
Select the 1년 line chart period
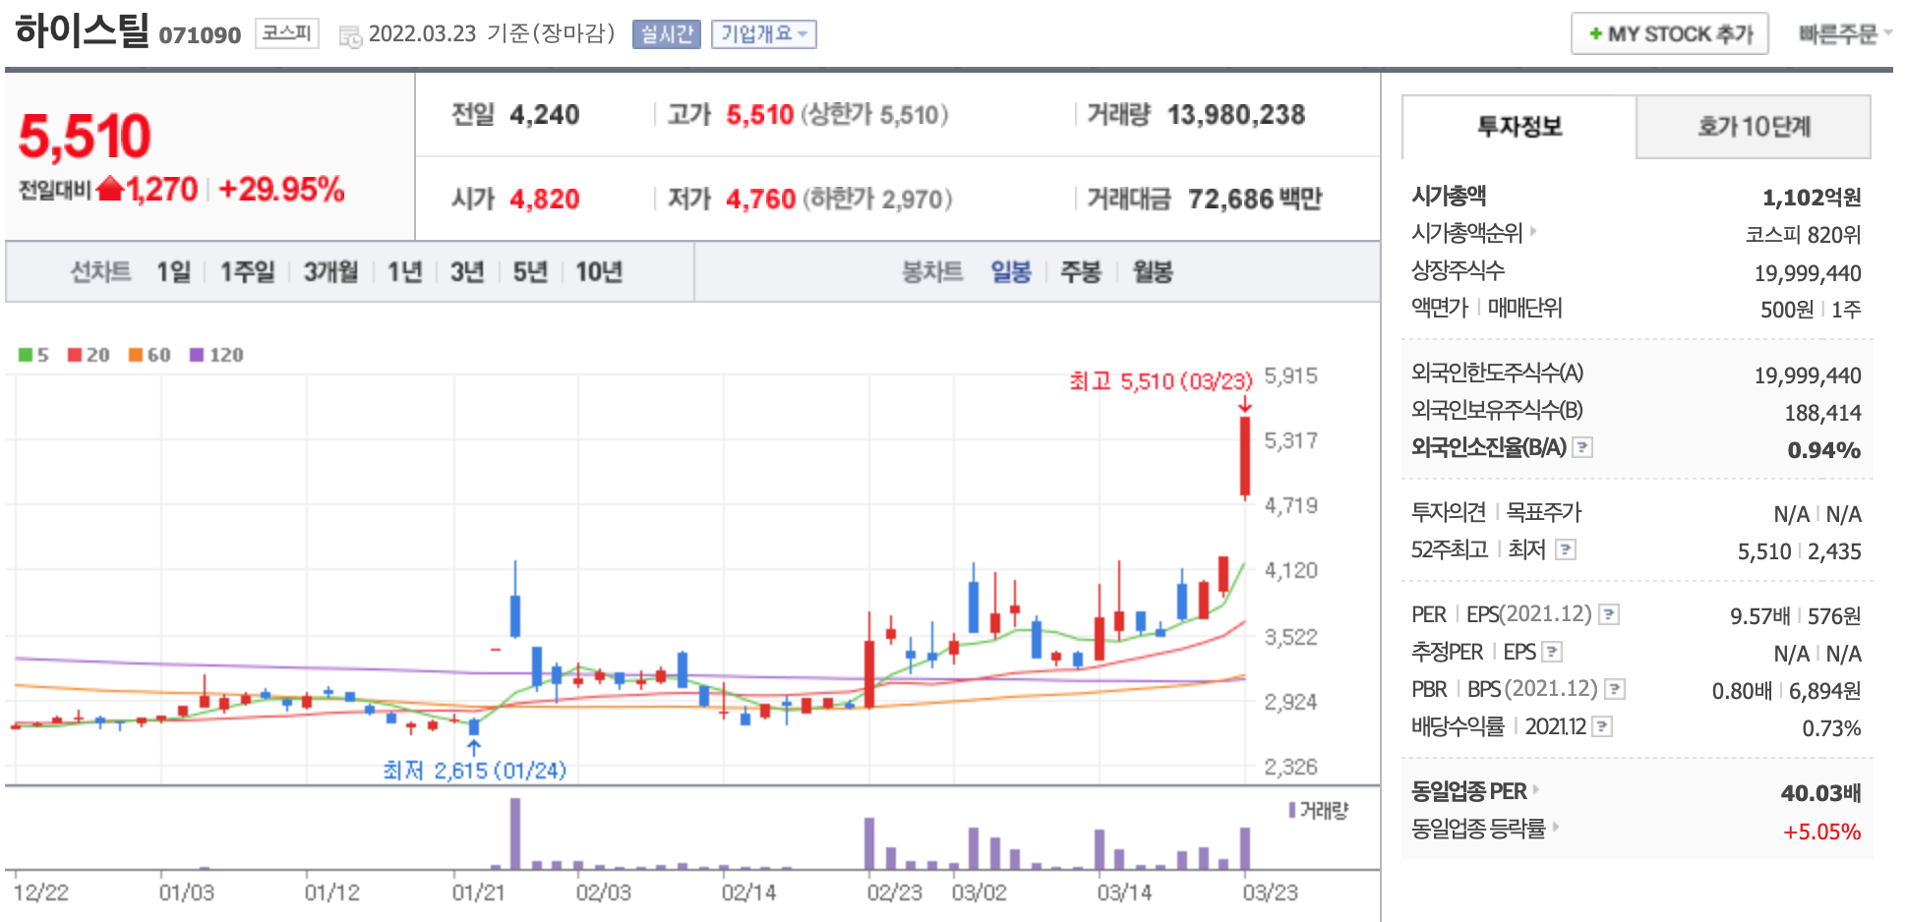tap(404, 271)
